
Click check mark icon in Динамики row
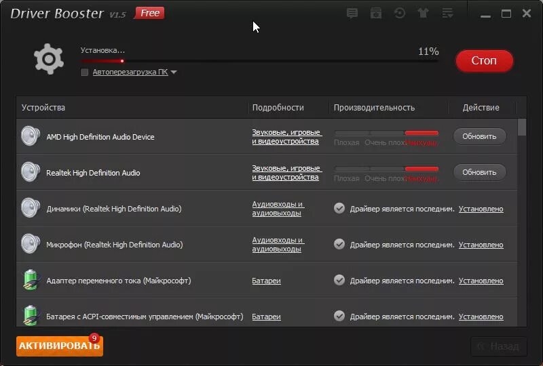click(339, 208)
